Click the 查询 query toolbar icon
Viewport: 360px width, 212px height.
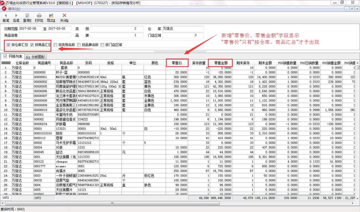27,15
